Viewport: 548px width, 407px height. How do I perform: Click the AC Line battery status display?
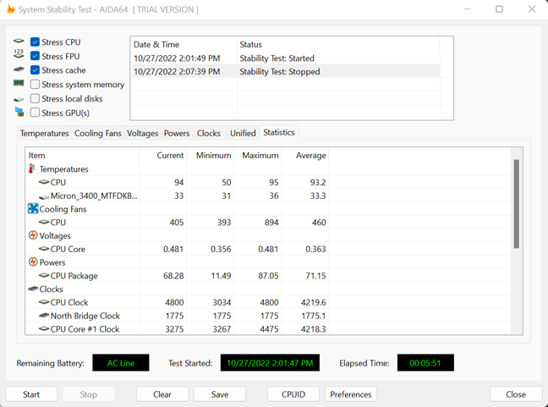tap(121, 363)
